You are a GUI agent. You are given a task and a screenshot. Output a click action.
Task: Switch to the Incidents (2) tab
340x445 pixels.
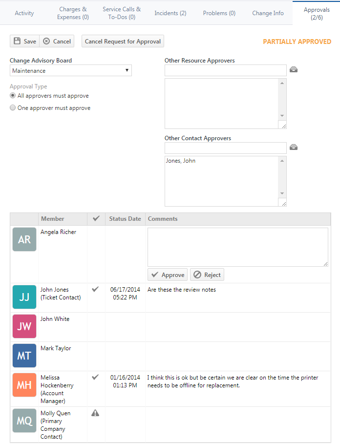[x=170, y=13]
